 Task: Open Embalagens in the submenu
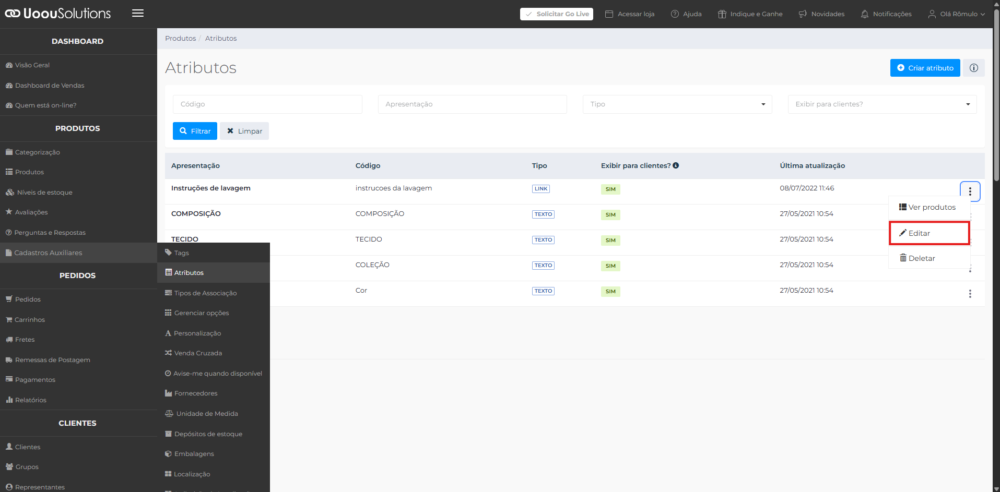(214, 454)
